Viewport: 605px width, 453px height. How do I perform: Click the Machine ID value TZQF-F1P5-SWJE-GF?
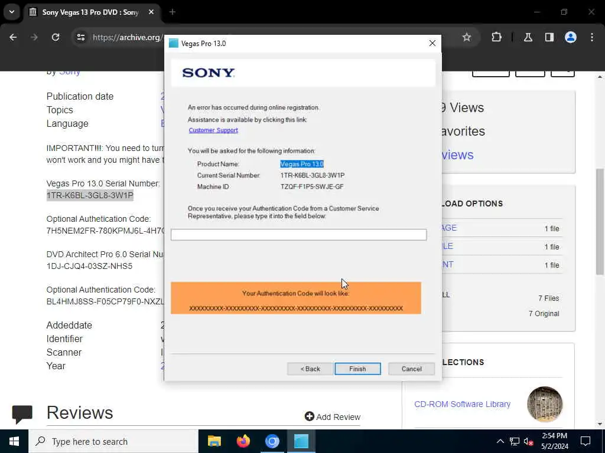click(312, 187)
